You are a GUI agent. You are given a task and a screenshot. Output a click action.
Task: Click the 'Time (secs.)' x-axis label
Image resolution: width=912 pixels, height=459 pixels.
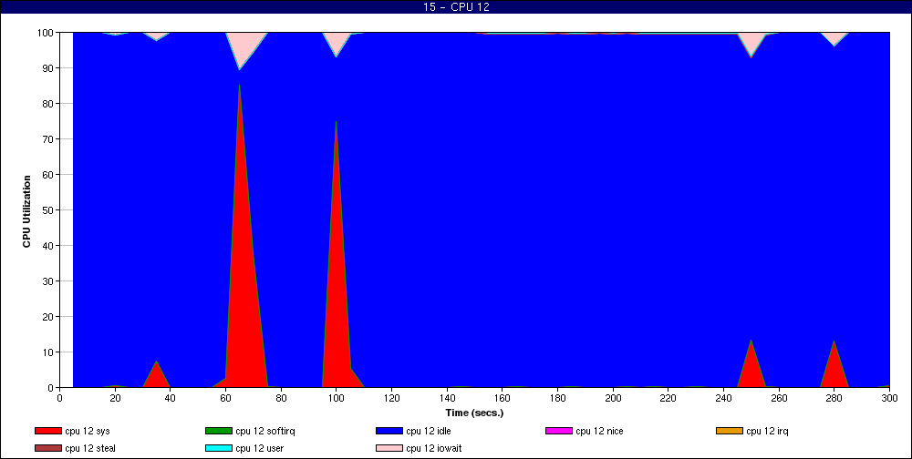[x=474, y=413]
